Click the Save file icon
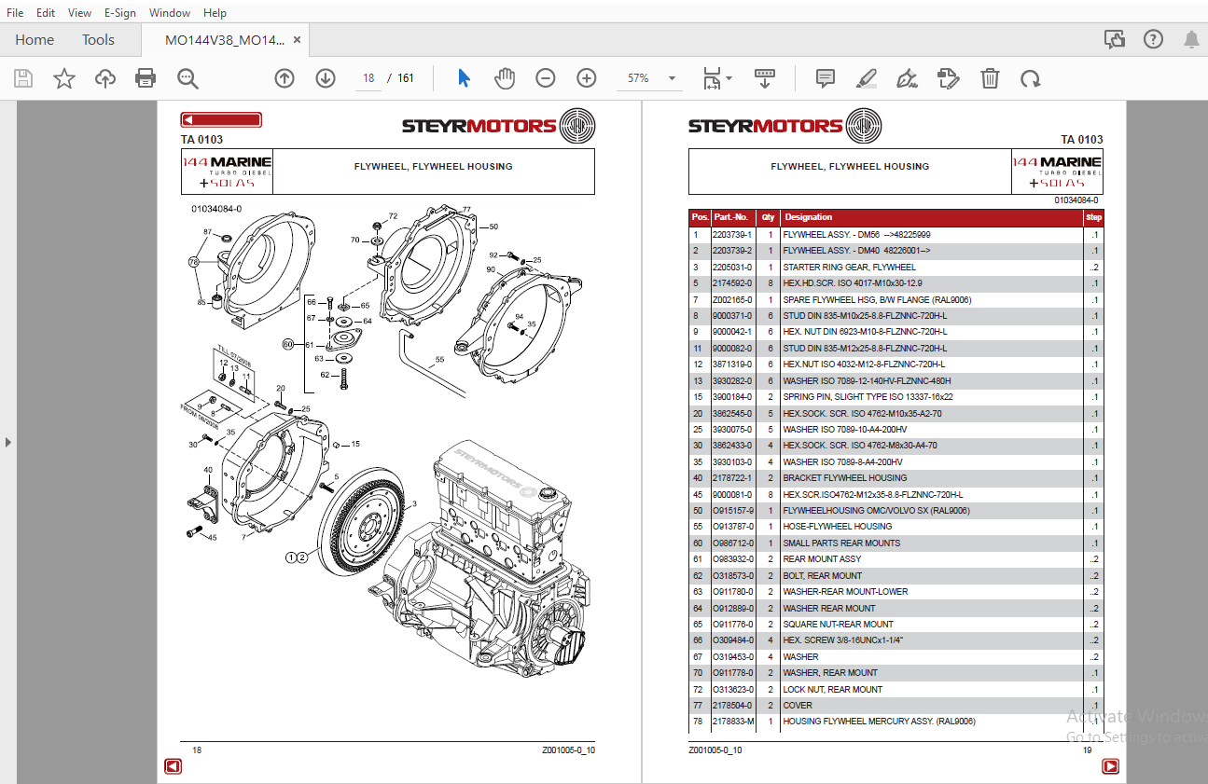The height and width of the screenshot is (784, 1208). click(x=23, y=78)
